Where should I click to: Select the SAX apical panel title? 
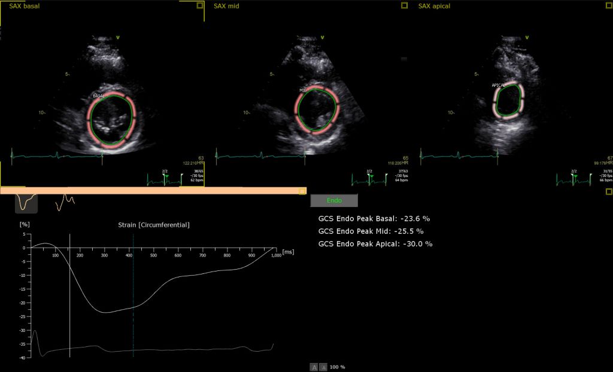[x=434, y=6]
